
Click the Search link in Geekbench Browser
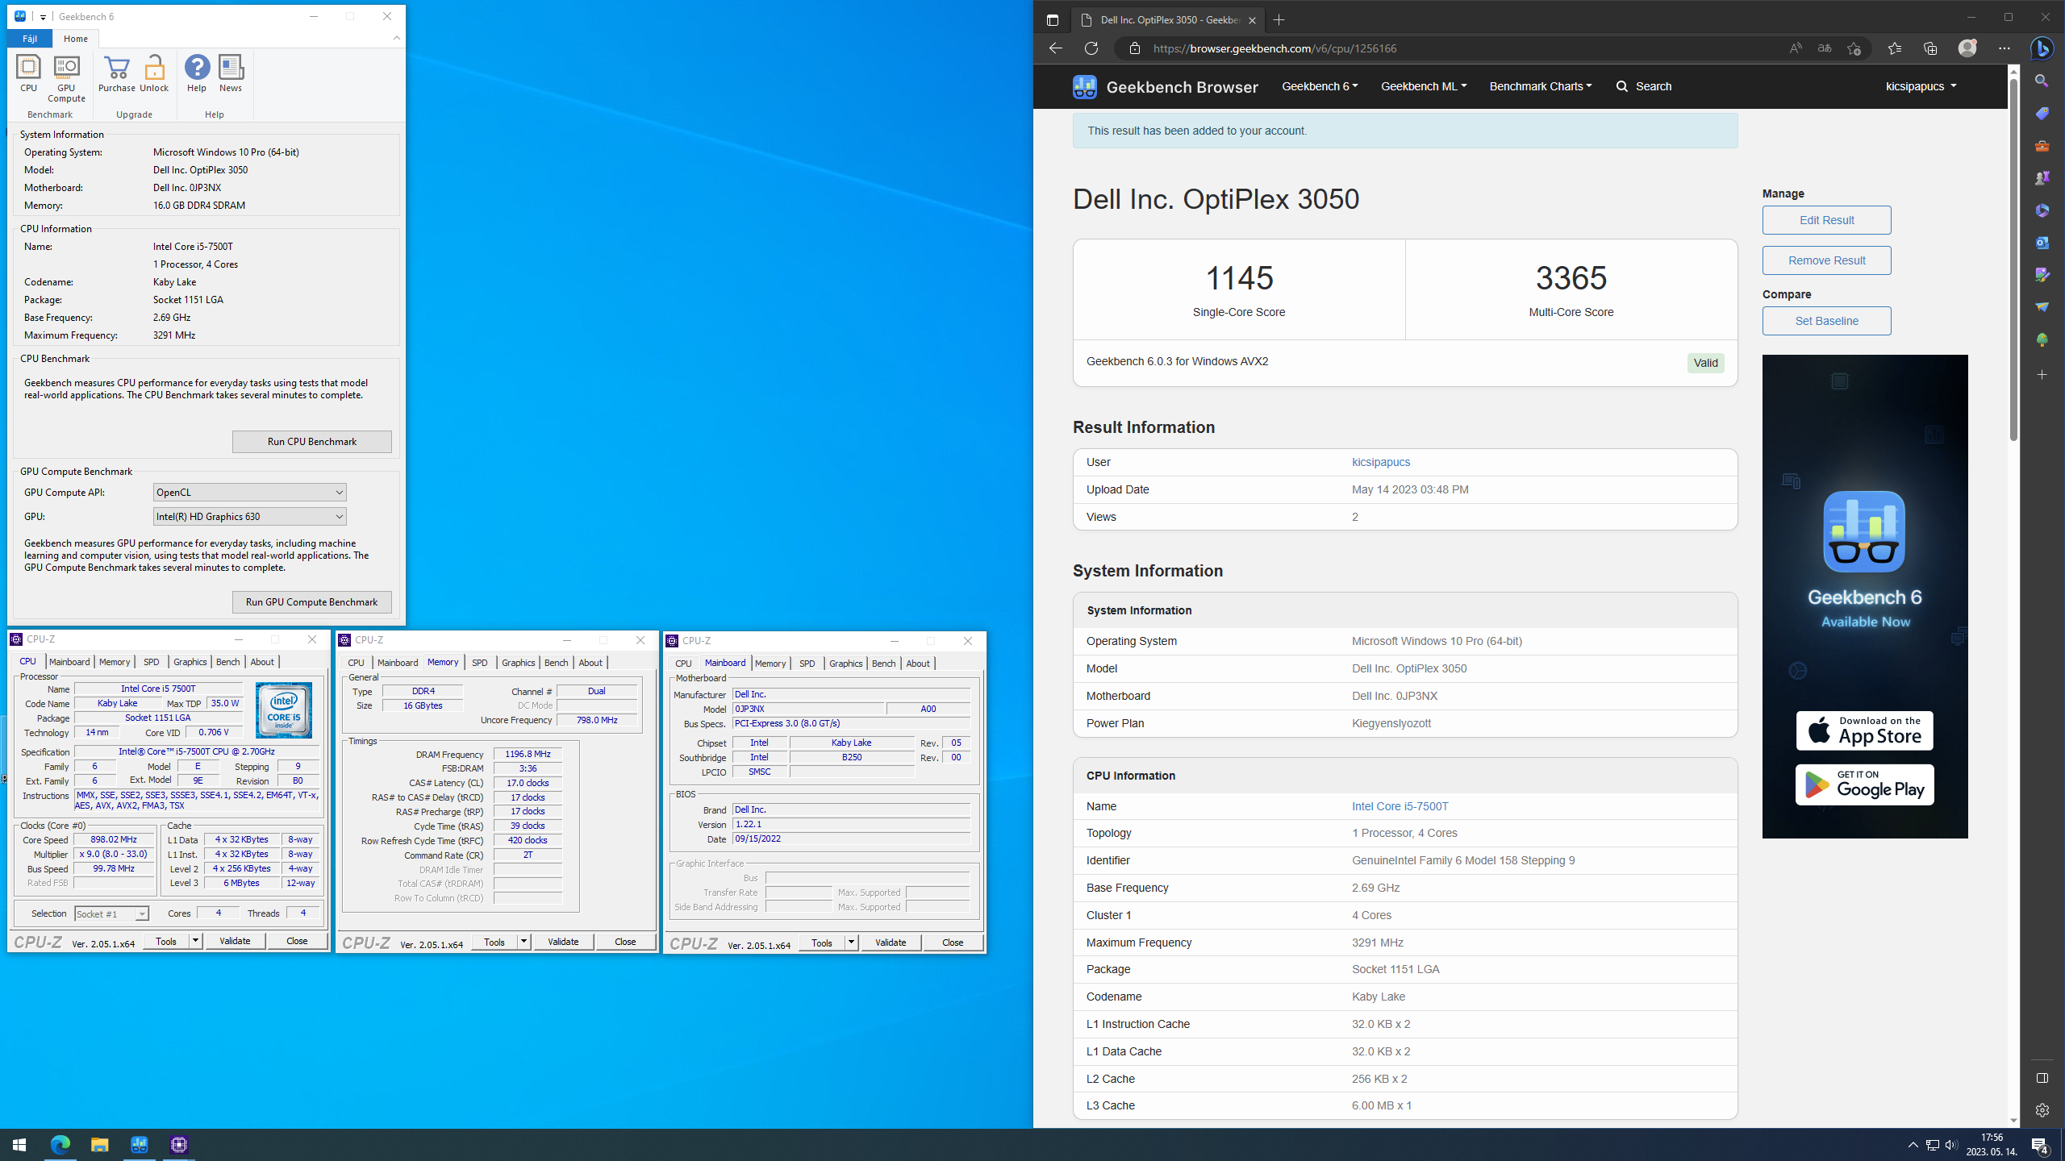click(x=1644, y=86)
